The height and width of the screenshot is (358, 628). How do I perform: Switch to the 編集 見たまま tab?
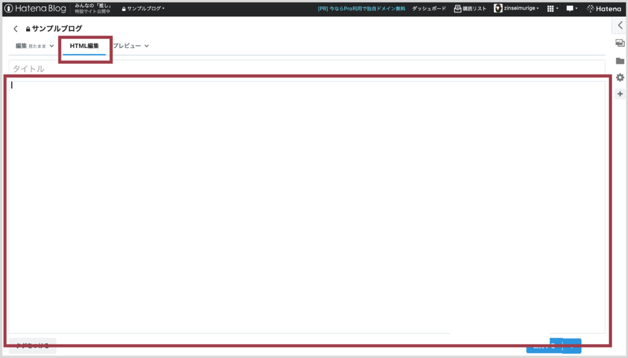click(x=31, y=46)
